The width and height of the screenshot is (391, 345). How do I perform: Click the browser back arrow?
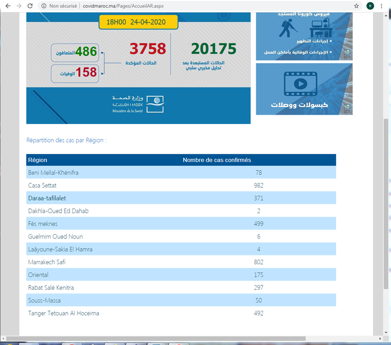(6, 6)
